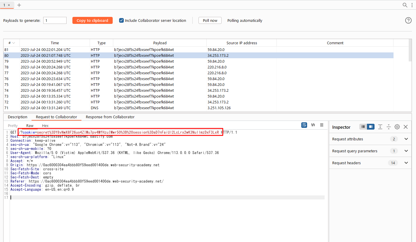416x242 pixels.
Task: Sort by Comment column header
Action: (335, 43)
